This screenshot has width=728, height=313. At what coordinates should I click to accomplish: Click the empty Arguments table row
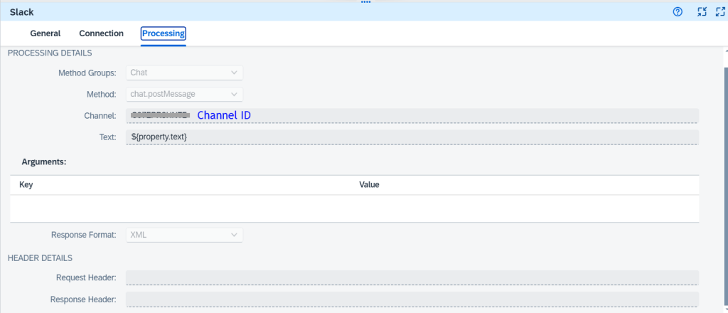(355, 208)
